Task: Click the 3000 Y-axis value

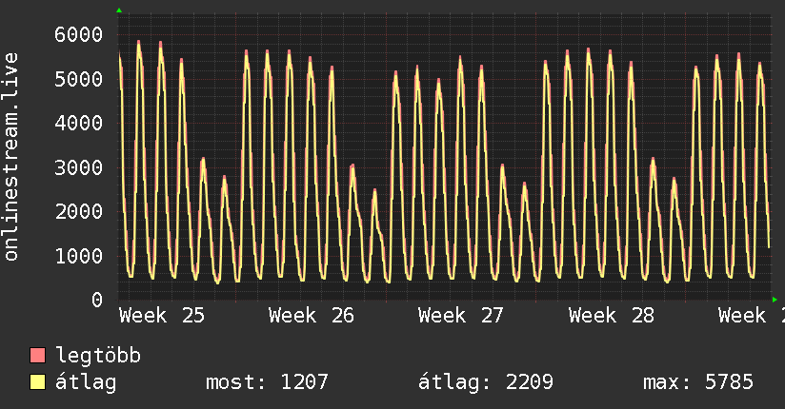Action: pos(79,167)
